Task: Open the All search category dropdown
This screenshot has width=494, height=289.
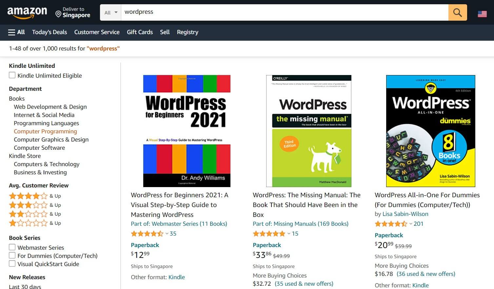Action: [111, 12]
